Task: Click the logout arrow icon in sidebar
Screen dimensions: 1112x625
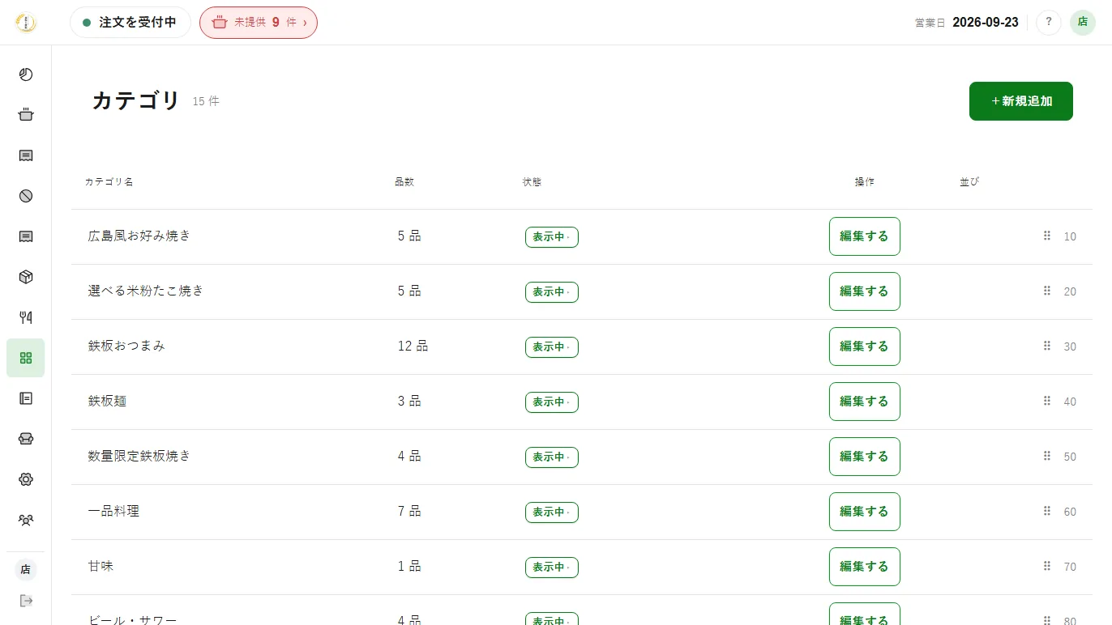Action: (26, 601)
